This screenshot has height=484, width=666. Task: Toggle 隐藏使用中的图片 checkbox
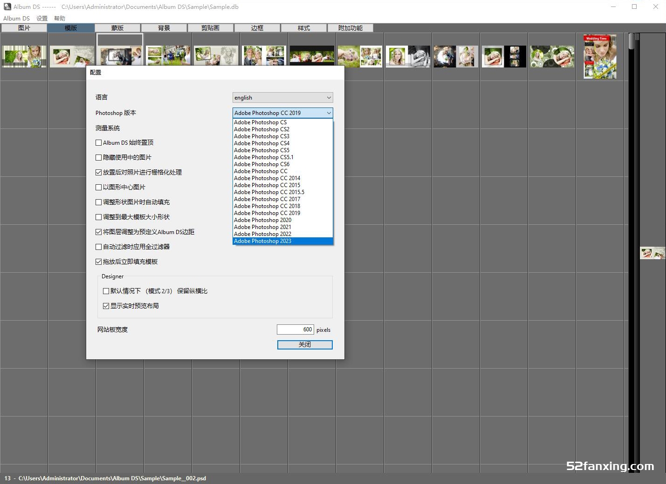click(98, 158)
